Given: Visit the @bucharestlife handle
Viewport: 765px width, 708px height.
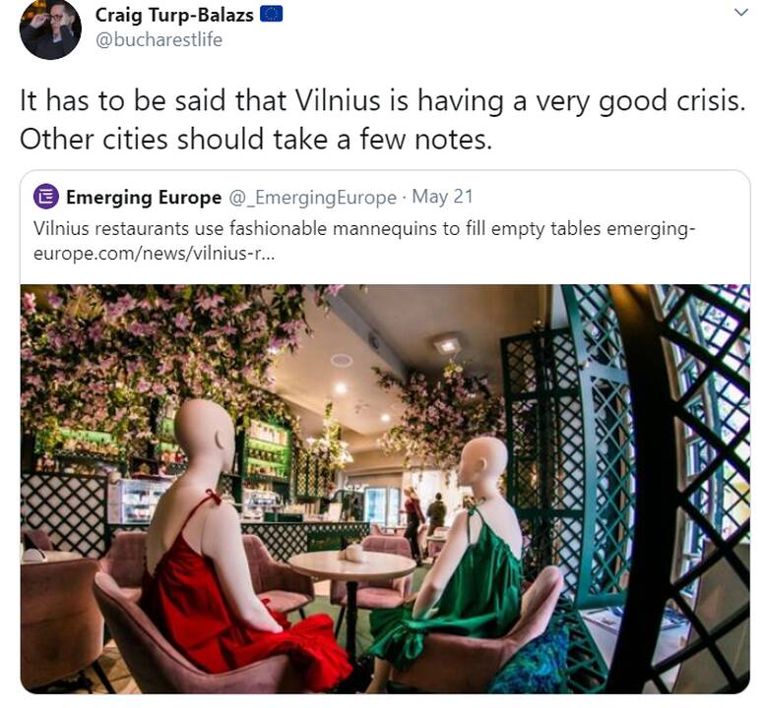Looking at the screenshot, I should point(159,40).
